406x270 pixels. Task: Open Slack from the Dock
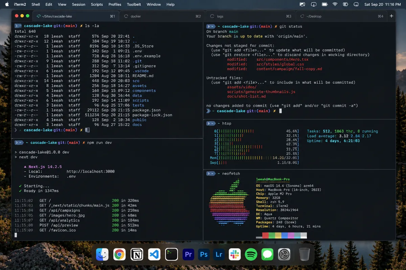[234, 254]
